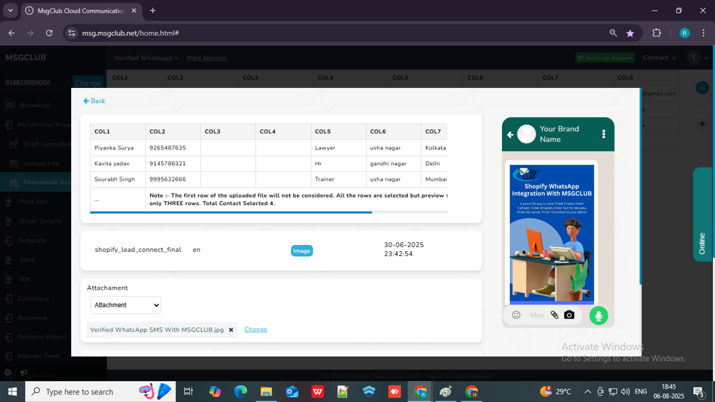Click the message input field in the preview
This screenshot has width=715, height=402.
(537, 315)
